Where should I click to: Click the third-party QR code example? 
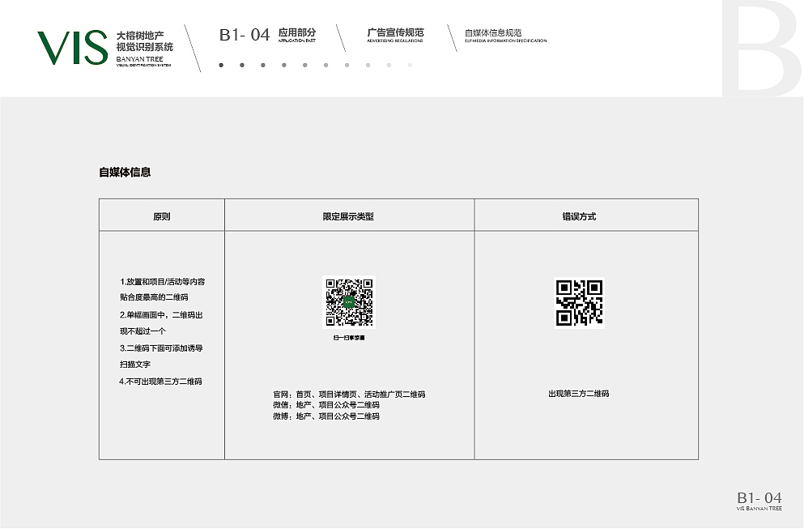tap(579, 301)
